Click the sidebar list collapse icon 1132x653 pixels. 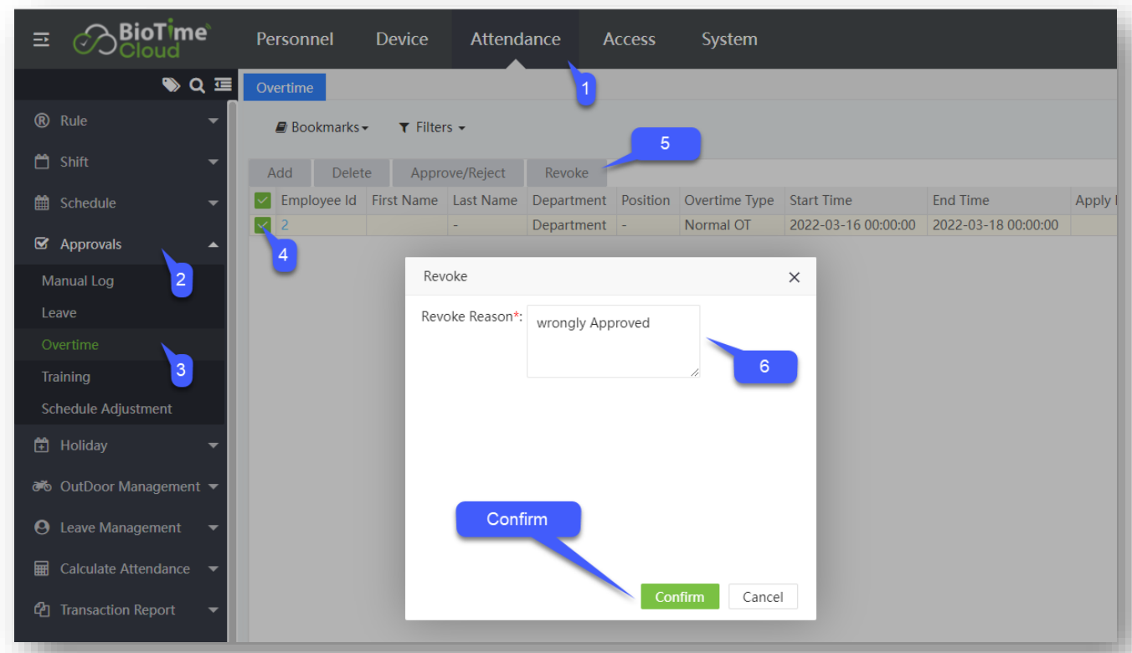(222, 85)
